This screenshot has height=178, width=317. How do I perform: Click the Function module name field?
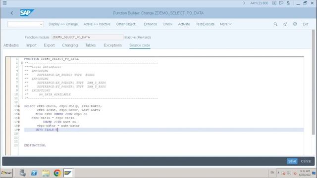[87, 37]
